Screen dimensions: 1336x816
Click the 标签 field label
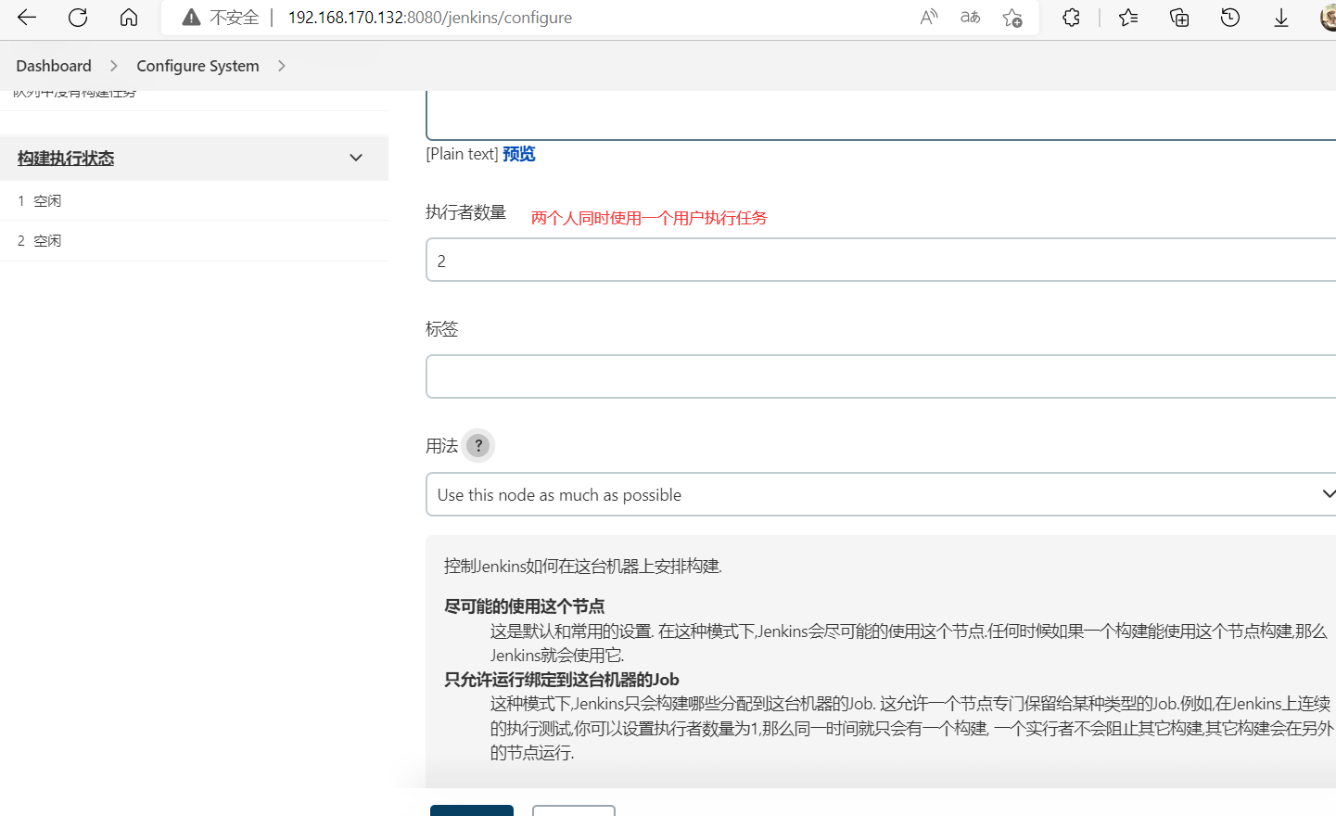(x=442, y=329)
